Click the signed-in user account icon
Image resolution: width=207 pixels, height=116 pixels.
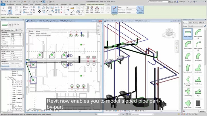pyautogui.click(x=177, y=2)
